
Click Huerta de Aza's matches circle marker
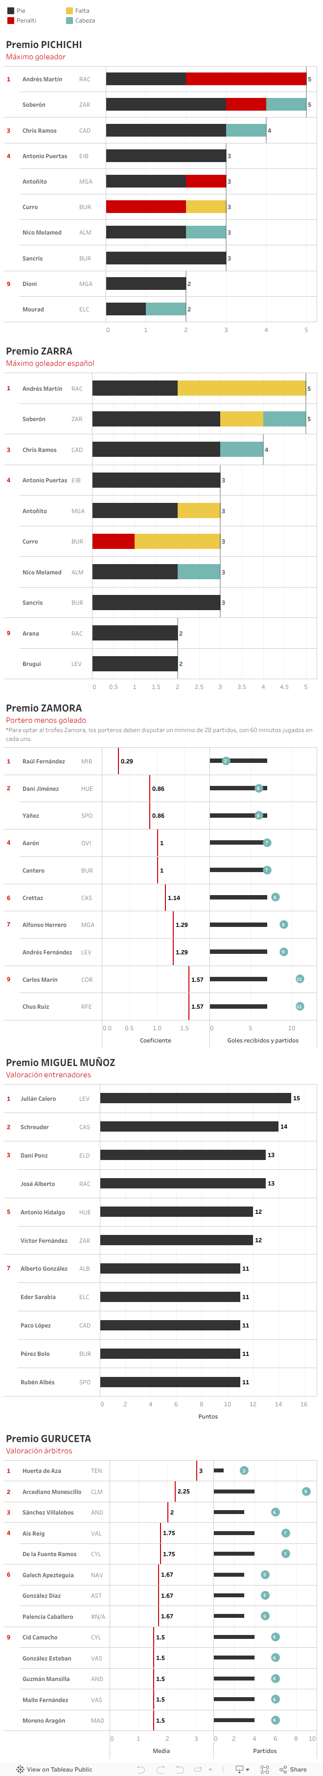[x=244, y=1470]
